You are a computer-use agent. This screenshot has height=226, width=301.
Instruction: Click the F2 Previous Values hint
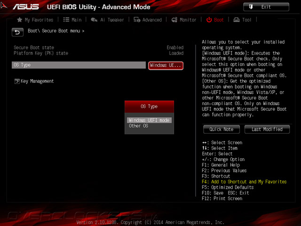(x=224, y=170)
